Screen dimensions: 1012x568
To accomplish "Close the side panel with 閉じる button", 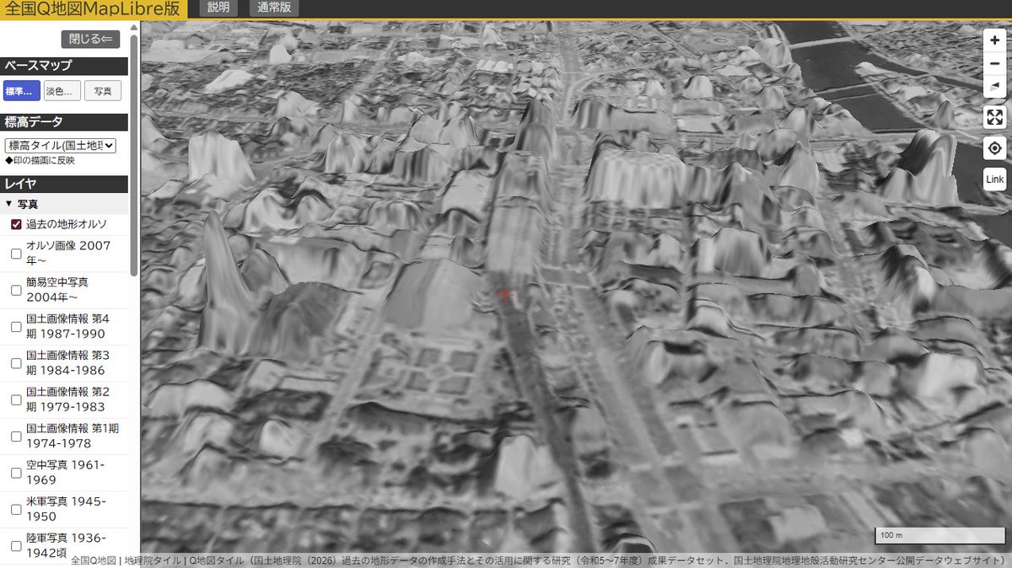I will pos(90,40).
